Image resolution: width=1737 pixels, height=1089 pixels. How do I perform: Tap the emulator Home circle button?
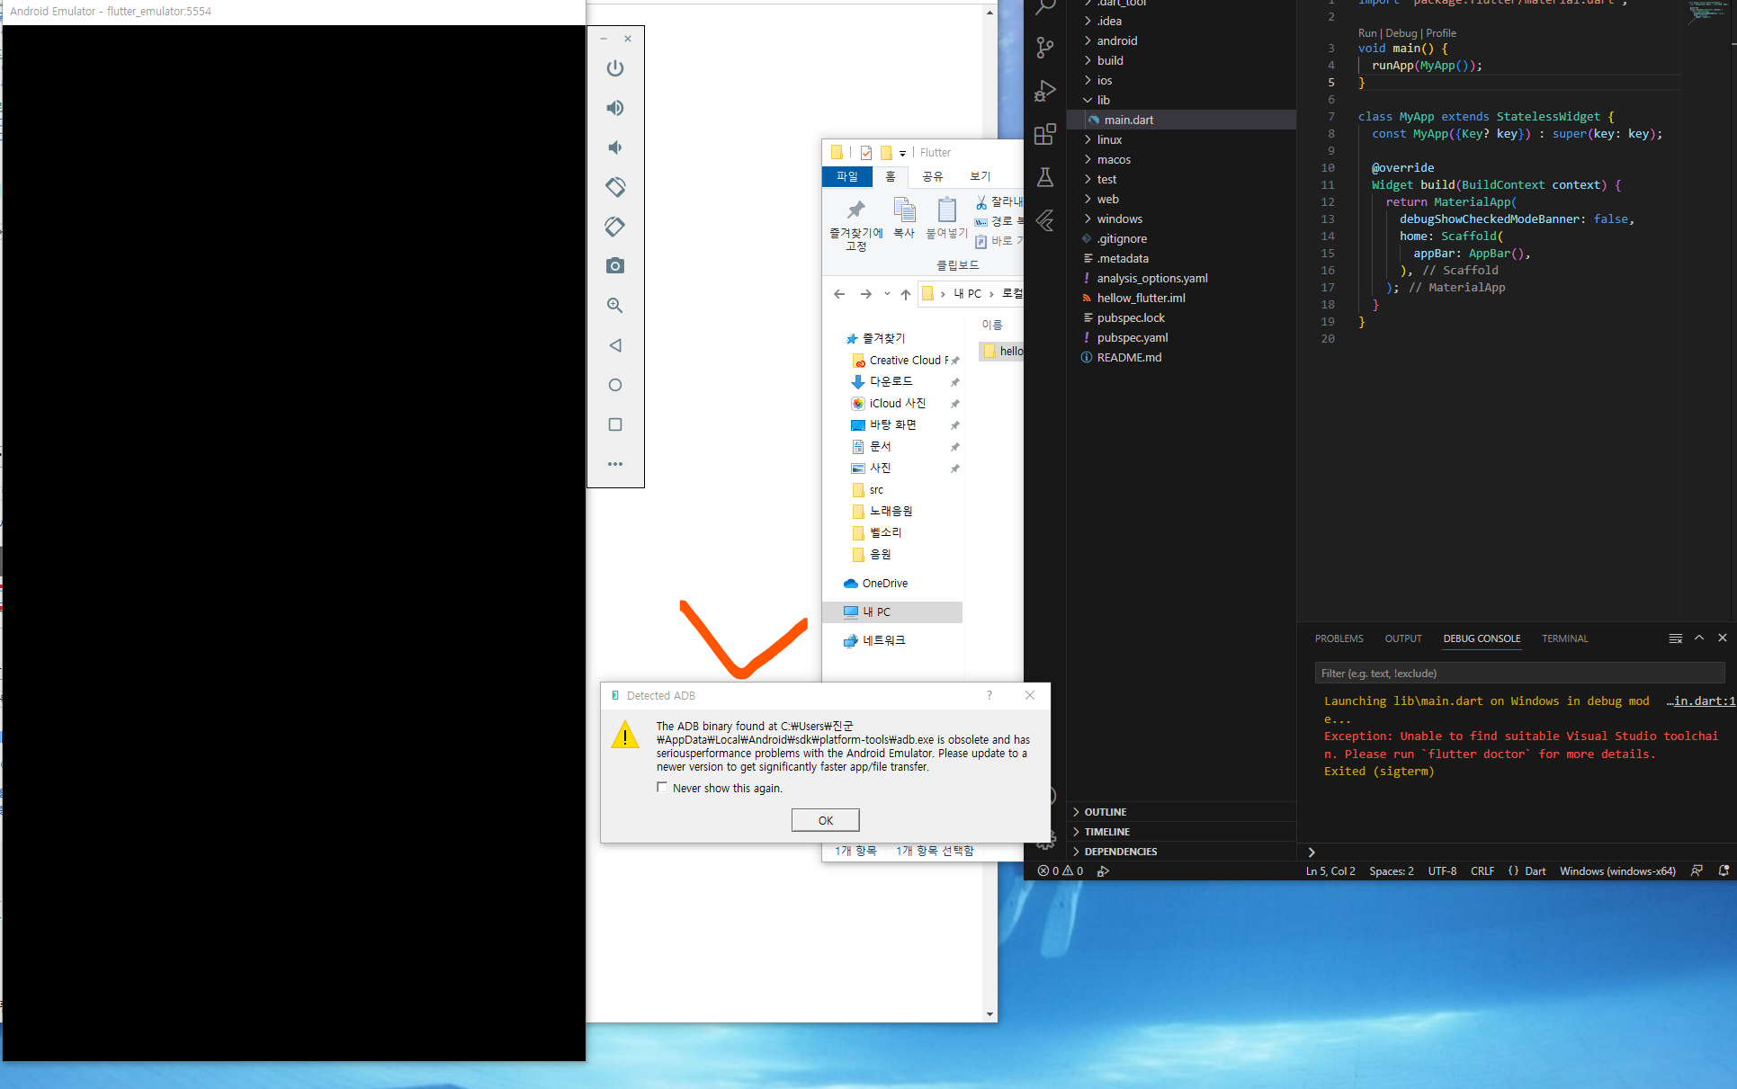coord(615,385)
